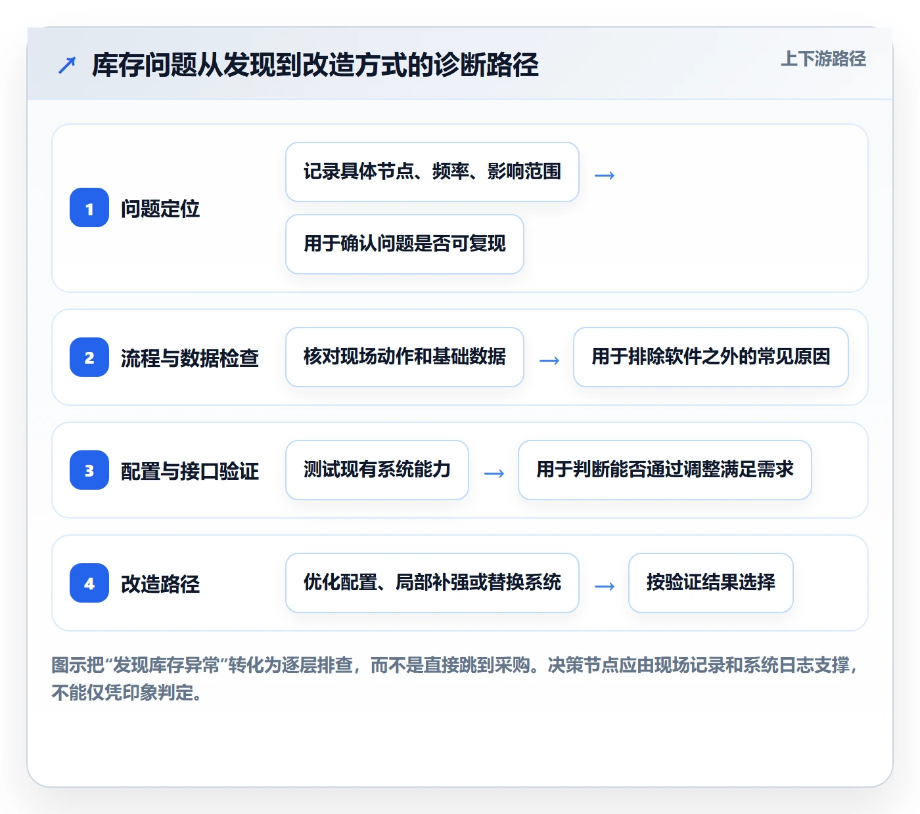Click the 用于确认问题是否可复现 box
Image resolution: width=920 pixels, height=814 pixels.
coord(405,244)
